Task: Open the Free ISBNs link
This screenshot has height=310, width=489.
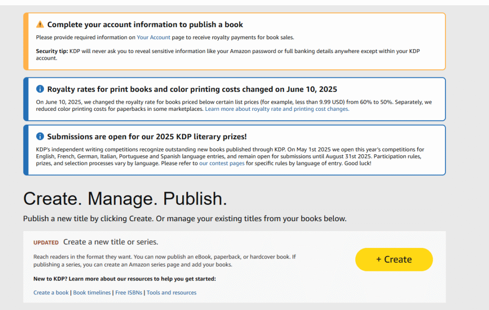Action: [128, 292]
